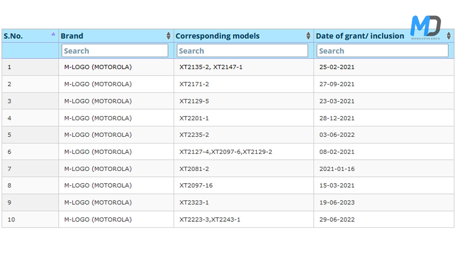Focus the Corresponding models search box
This screenshot has width=456, height=256.
pyautogui.click(x=242, y=51)
